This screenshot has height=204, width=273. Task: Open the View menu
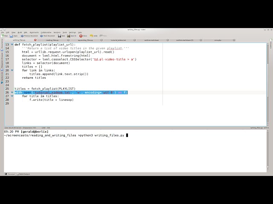point(13,32)
